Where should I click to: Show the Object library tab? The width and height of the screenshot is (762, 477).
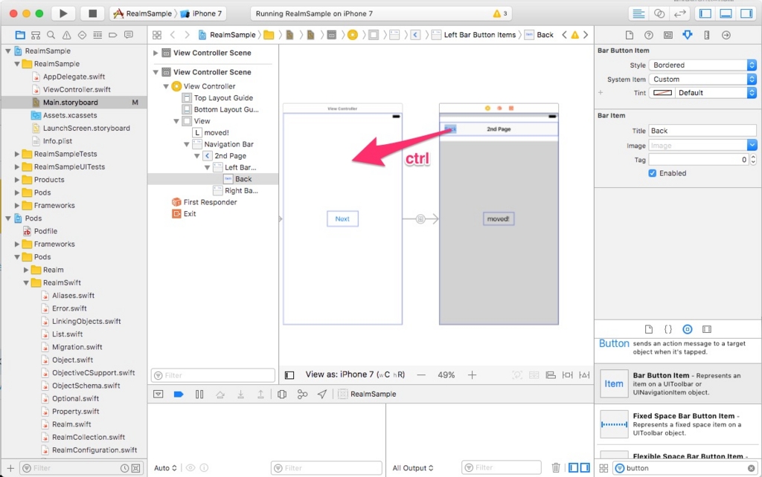(x=687, y=329)
